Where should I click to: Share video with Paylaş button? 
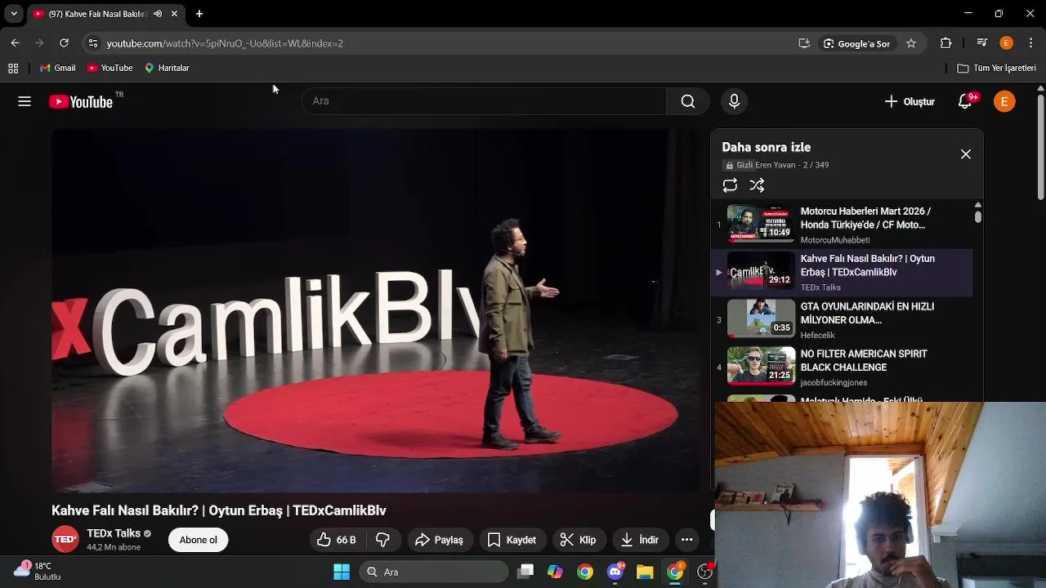[x=439, y=540]
